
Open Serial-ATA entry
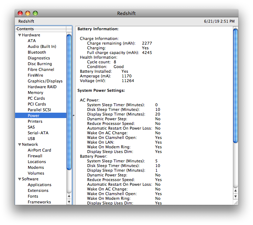coord(38,133)
